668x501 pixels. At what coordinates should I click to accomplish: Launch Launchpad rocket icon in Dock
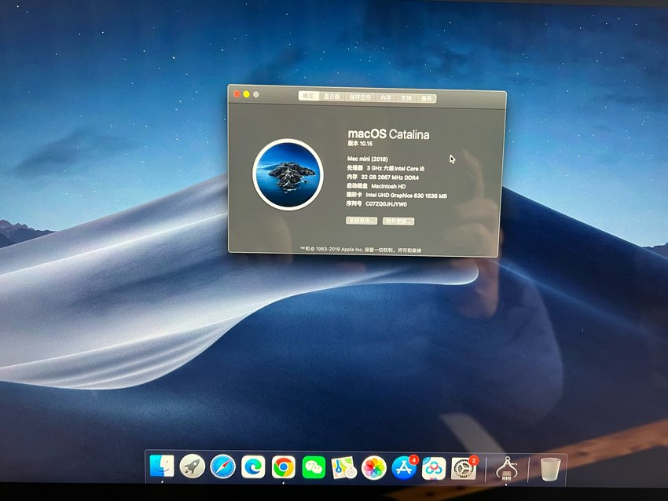[192, 466]
